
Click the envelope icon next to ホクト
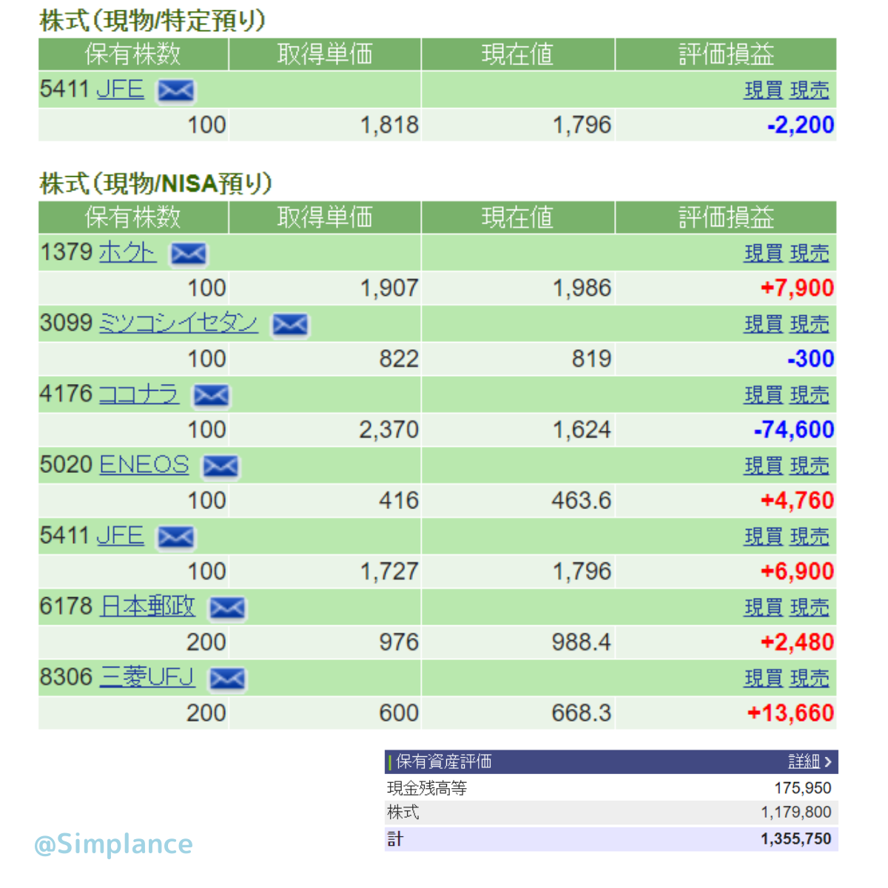pyautogui.click(x=188, y=254)
